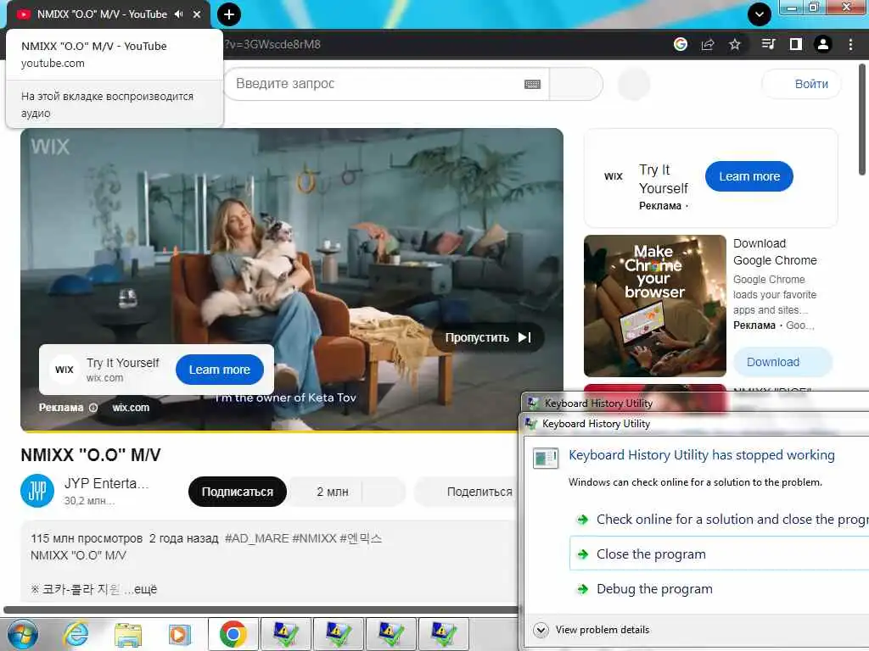Click the Download Google Chrome title

click(775, 252)
